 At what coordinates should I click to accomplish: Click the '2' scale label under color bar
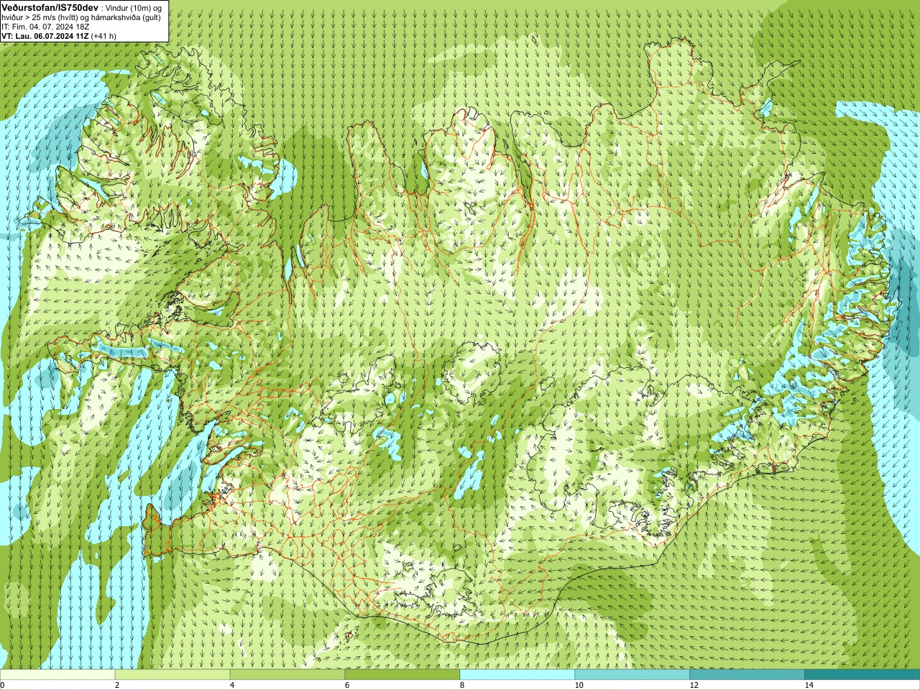click(117, 685)
